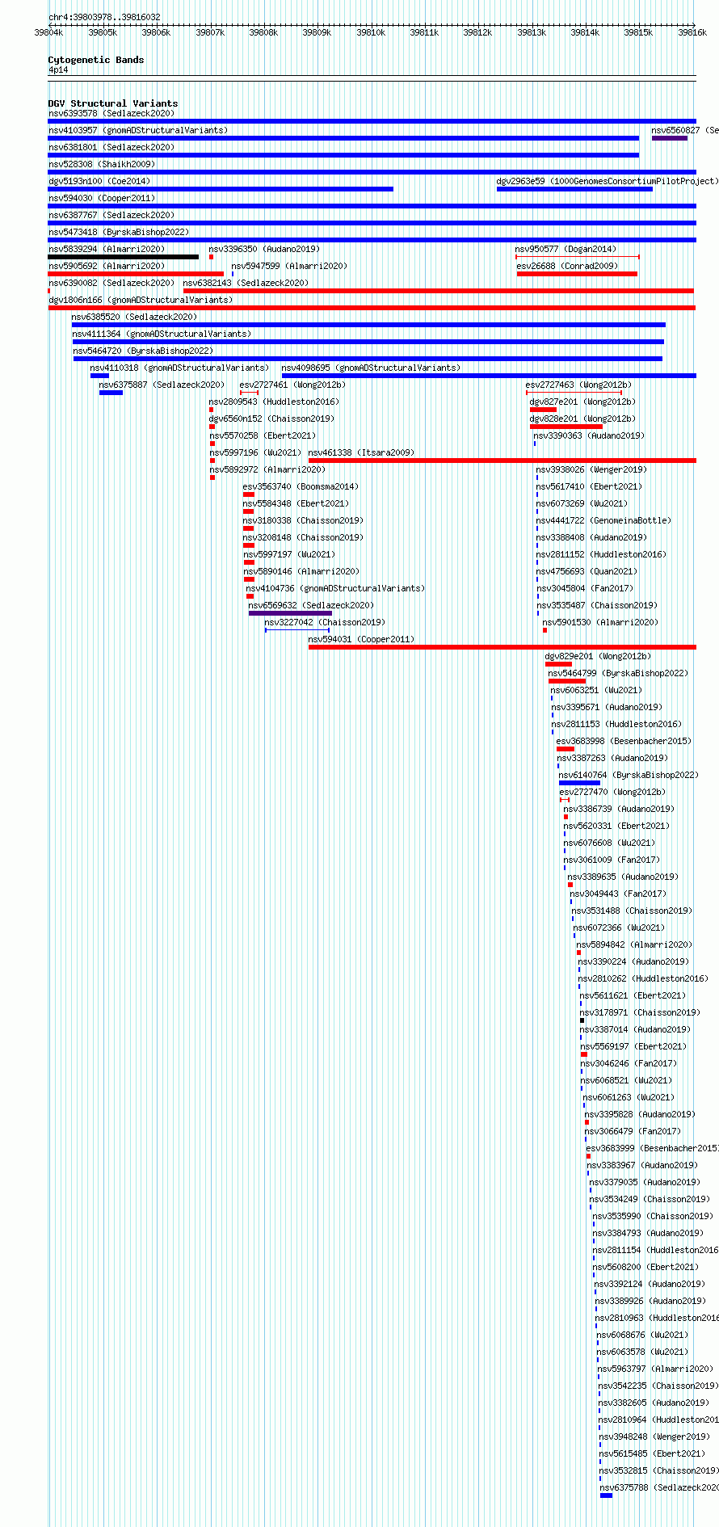Select the nsv6381801 (Sedlazeck2020) label
Image resolution: width=719 pixels, height=1527 pixels.
pyautogui.click(x=111, y=147)
